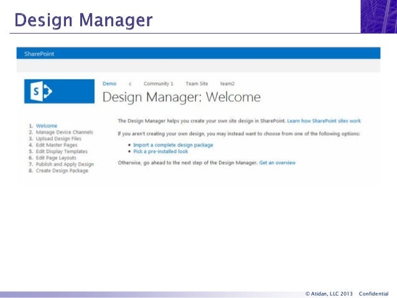The image size is (397, 298).
Task: Go to Edit Master Pages step
Action: (57, 145)
